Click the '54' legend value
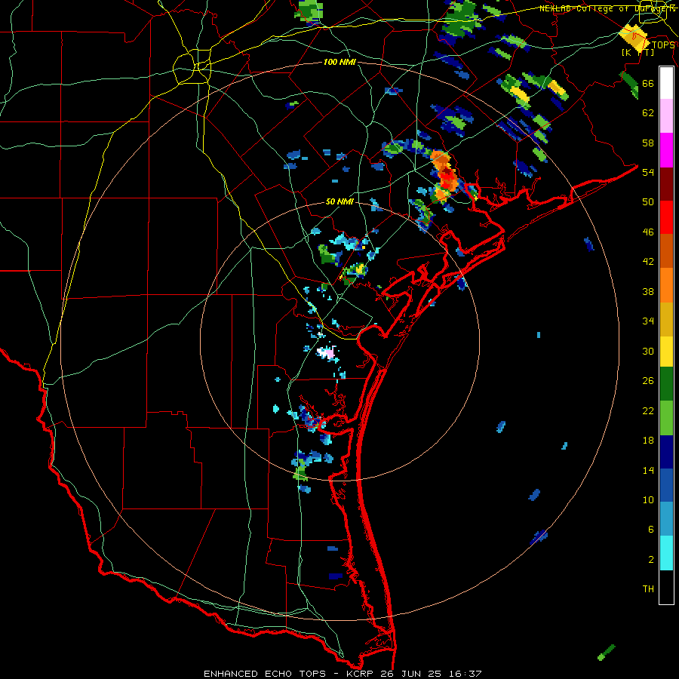Image resolution: width=679 pixels, height=679 pixels. (x=648, y=172)
